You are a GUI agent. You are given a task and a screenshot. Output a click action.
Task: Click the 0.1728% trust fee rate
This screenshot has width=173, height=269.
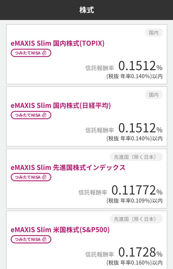tap(140, 253)
